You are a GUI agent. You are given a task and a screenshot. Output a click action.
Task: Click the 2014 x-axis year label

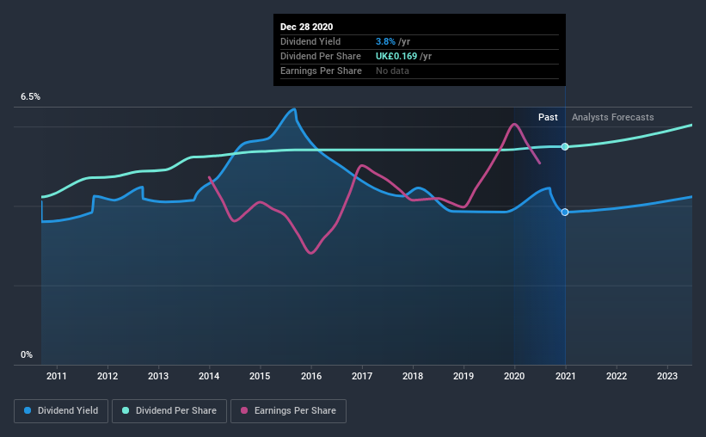[x=209, y=376]
